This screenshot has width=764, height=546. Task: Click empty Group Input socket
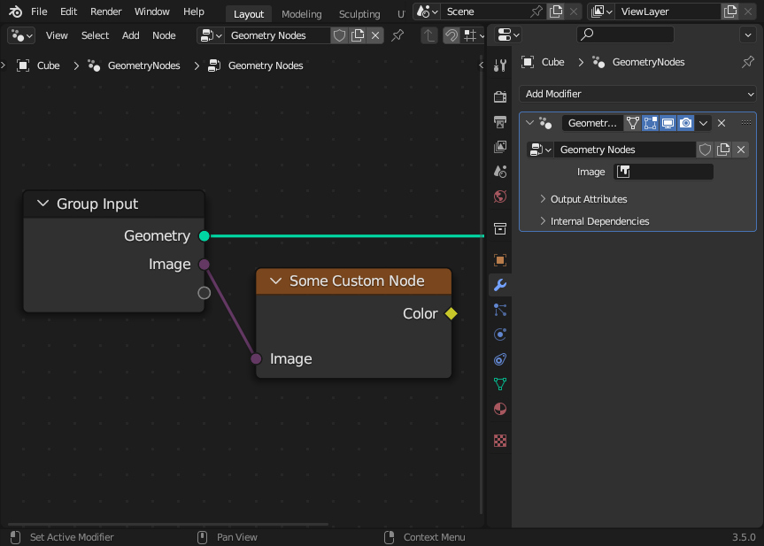205,293
